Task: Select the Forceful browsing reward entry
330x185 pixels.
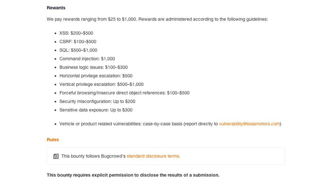Action: click(124, 93)
